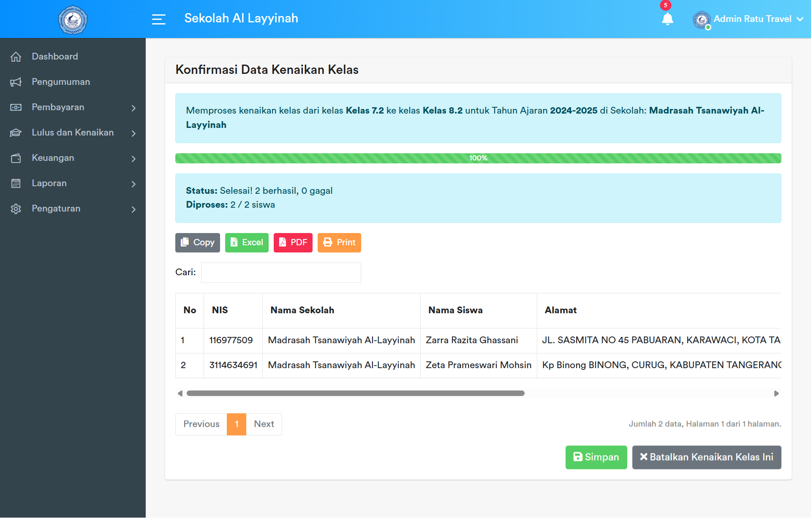
Task: Click the table horizontal scrollbar thumb
Action: [x=355, y=393]
